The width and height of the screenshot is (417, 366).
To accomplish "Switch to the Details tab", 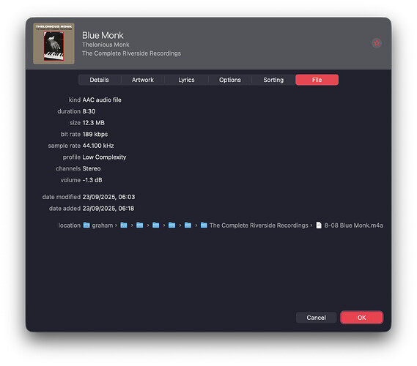I will [x=99, y=80].
